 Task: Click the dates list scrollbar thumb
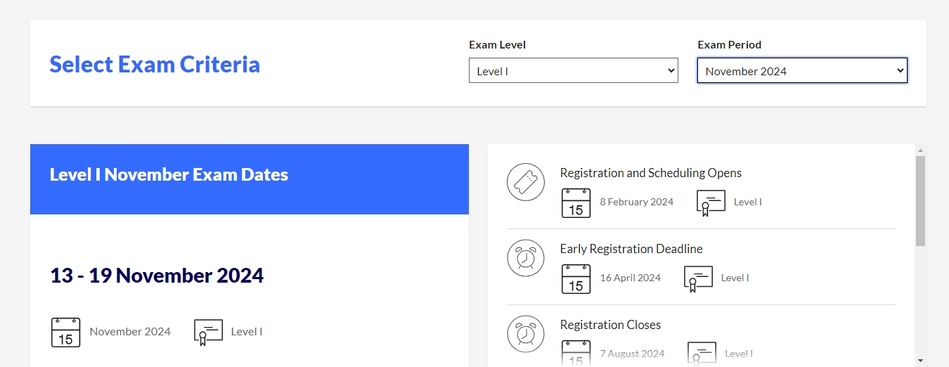[x=920, y=200]
